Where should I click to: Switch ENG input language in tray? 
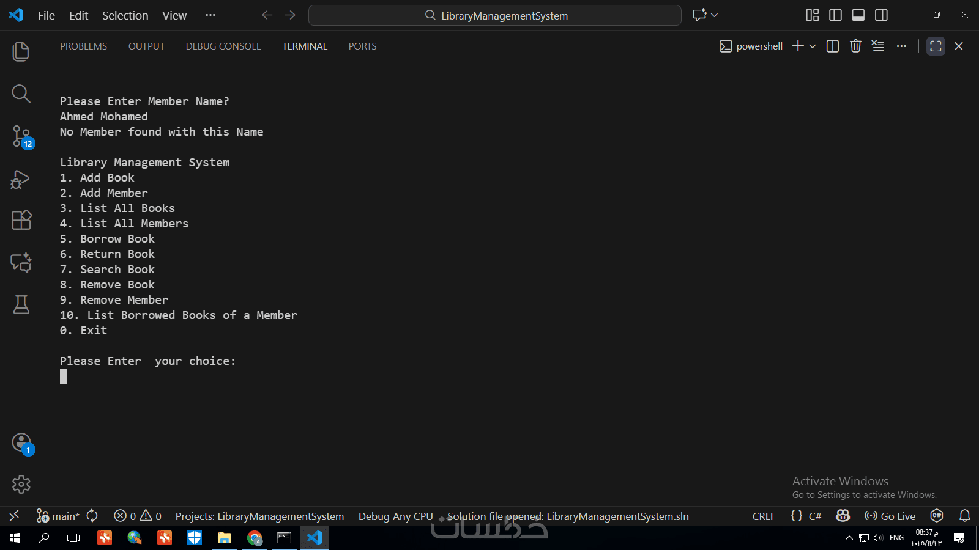896,538
